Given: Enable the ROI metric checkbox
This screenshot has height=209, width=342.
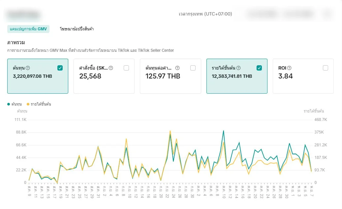Looking at the screenshot, I should pos(326,68).
